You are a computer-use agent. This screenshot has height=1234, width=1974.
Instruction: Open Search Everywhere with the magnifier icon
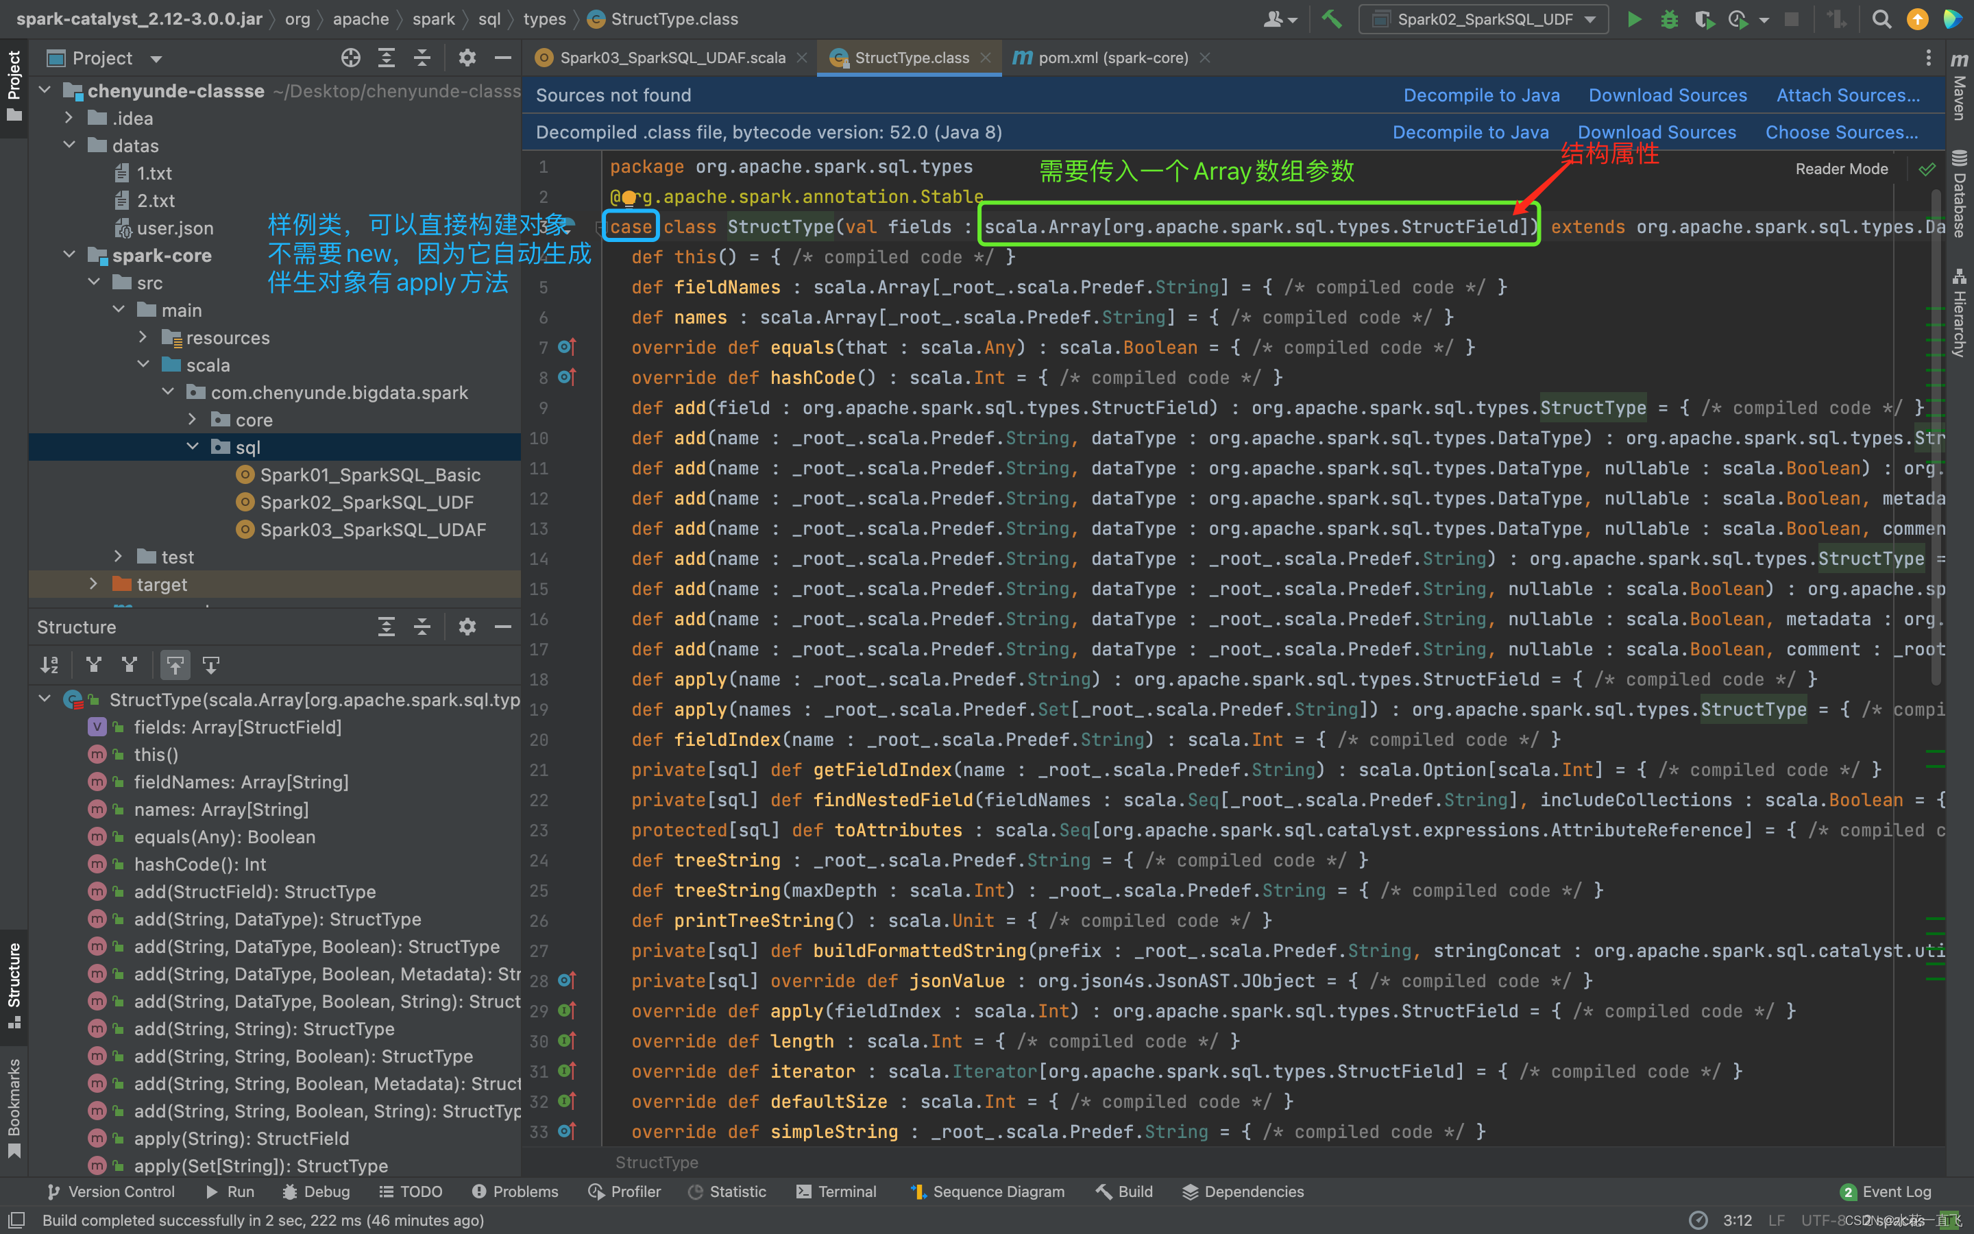1881,20
